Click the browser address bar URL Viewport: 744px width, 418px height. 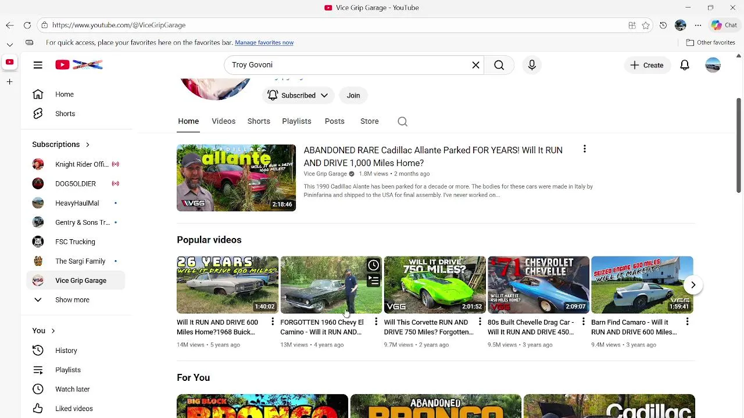(x=119, y=26)
